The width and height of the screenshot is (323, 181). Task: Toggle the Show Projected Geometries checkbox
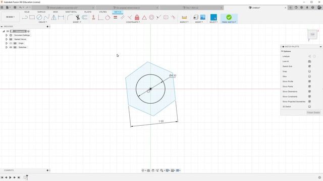[309, 102]
